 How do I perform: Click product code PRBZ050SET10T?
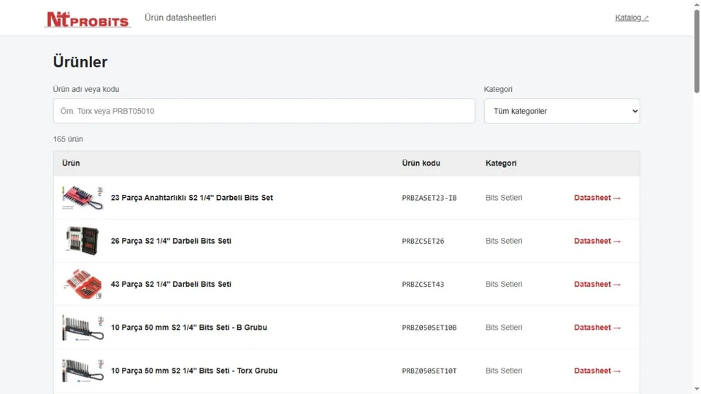(x=429, y=371)
